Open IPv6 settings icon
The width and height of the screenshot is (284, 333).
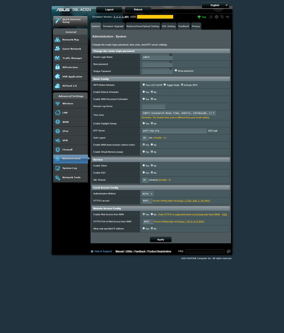click(x=57, y=131)
